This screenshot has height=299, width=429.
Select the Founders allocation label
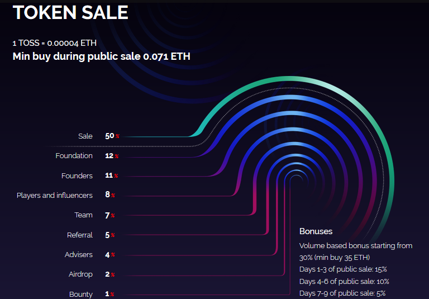(x=77, y=175)
